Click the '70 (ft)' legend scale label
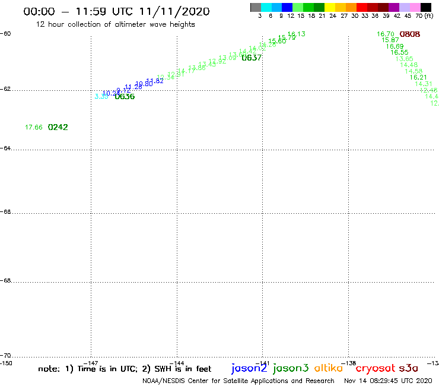Screen dimensions: 439x386 pyautogui.click(x=424, y=15)
